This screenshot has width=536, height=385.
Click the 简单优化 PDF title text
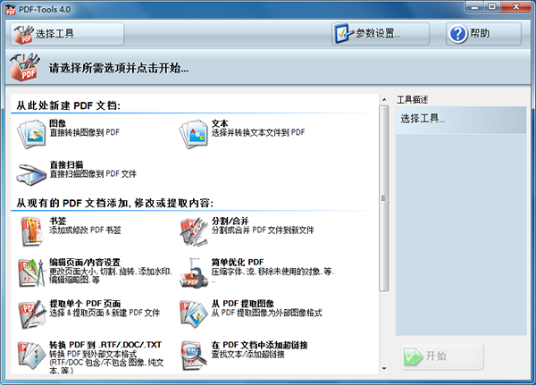click(x=238, y=263)
